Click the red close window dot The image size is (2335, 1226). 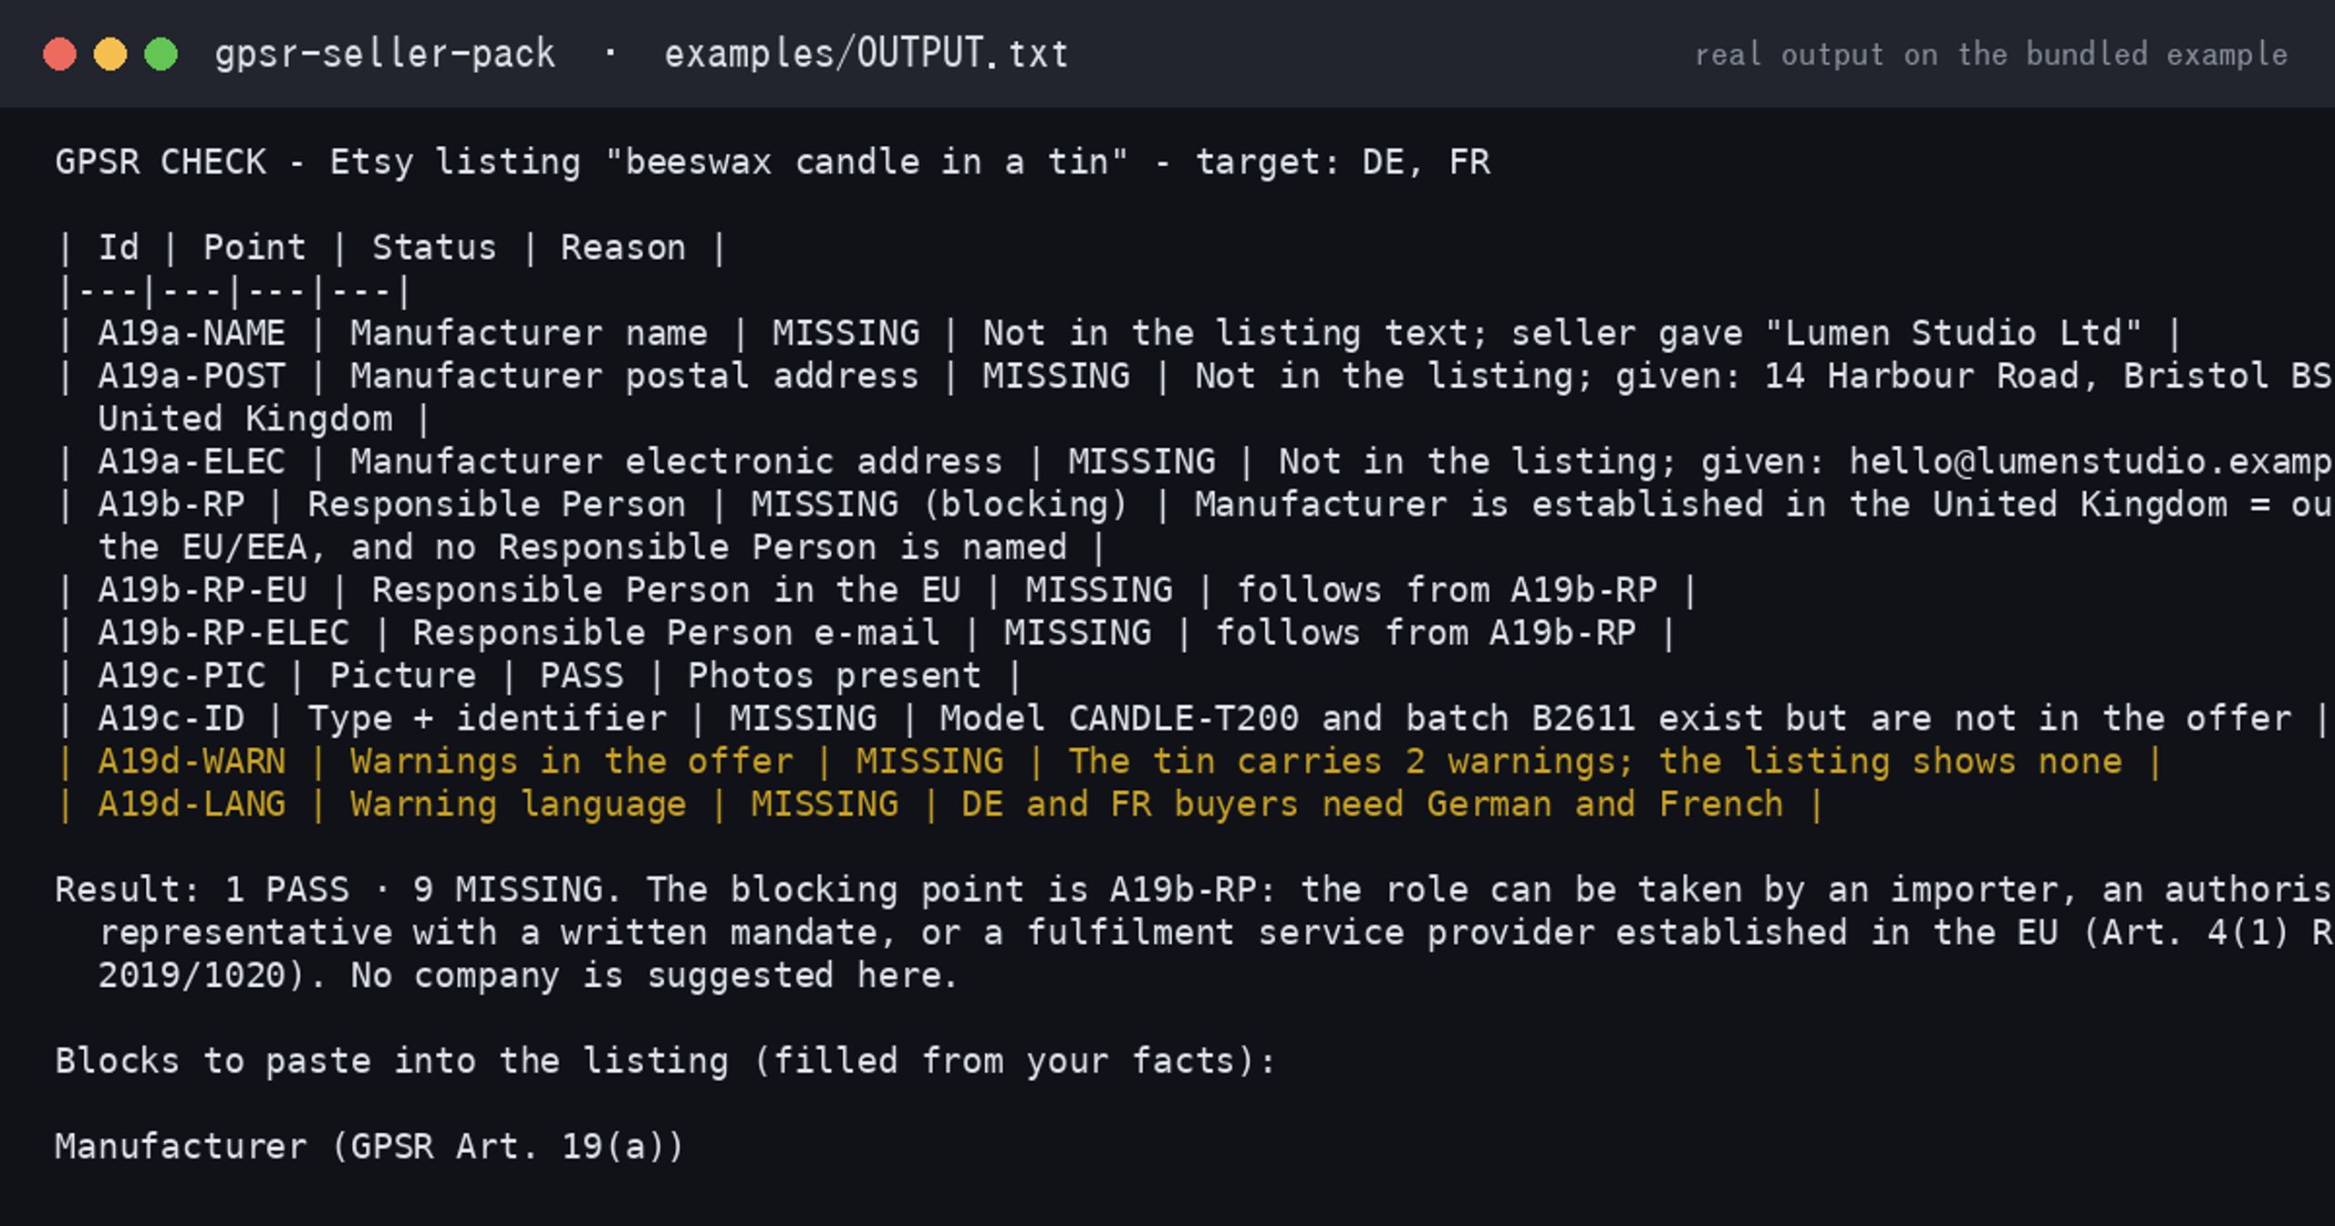click(60, 54)
